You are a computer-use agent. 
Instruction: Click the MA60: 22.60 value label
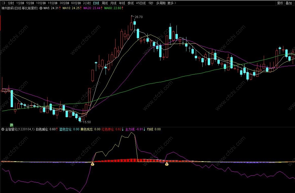point(114,8)
